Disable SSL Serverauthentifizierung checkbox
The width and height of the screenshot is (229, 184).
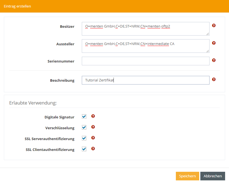(84, 138)
